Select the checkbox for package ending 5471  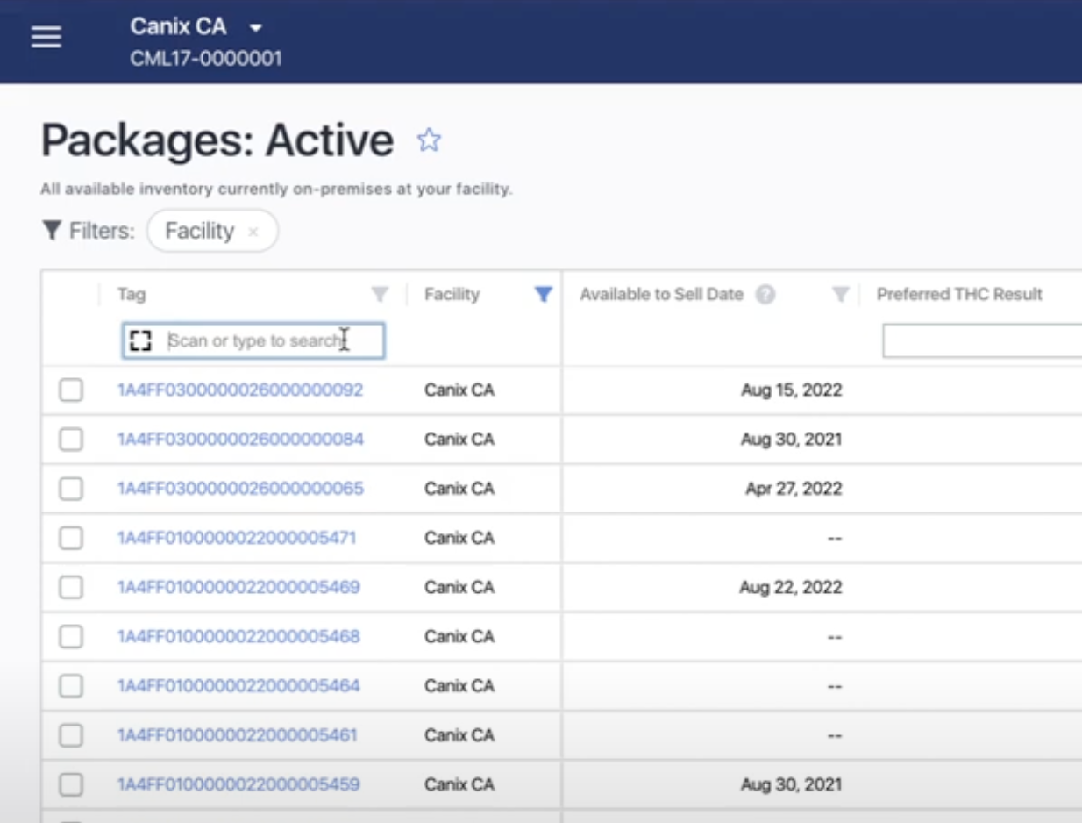pyautogui.click(x=73, y=538)
